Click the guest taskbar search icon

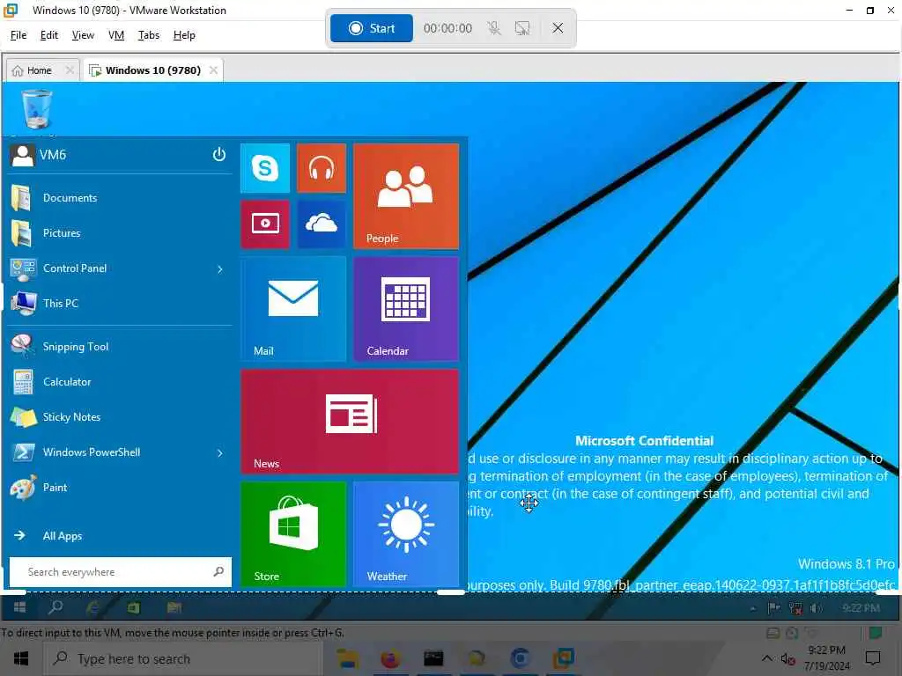click(x=55, y=607)
